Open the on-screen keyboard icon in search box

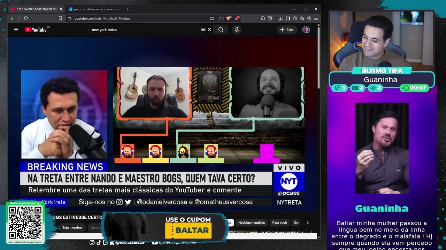(203, 30)
